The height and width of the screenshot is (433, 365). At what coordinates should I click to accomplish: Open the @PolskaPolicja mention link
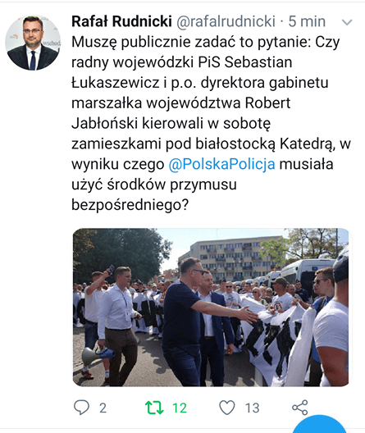coord(221,164)
